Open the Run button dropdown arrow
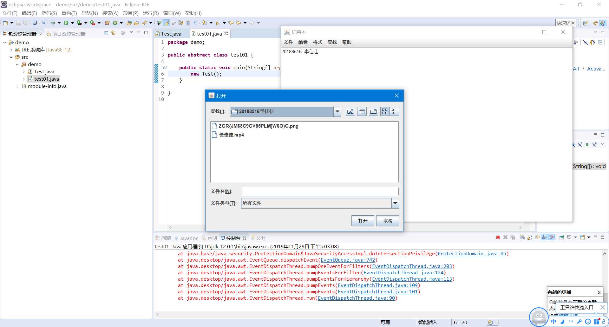This screenshot has height=327, width=609. tap(72, 23)
